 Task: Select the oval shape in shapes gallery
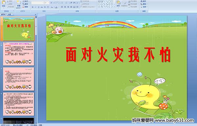click(112, 2)
